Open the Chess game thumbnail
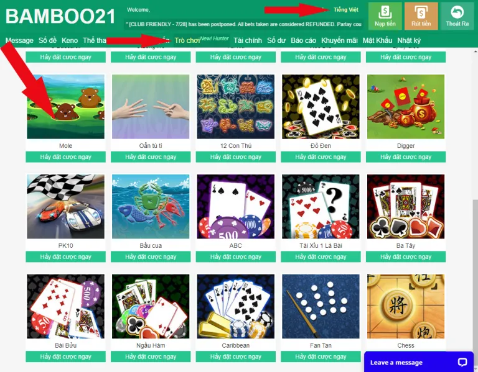The width and height of the screenshot is (478, 372). tap(406, 306)
